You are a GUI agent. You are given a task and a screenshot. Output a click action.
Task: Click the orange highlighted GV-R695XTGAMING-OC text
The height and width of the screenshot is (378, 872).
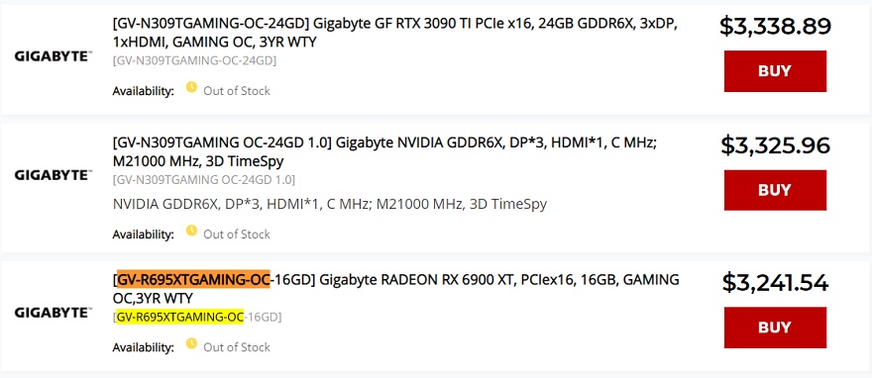(x=193, y=279)
